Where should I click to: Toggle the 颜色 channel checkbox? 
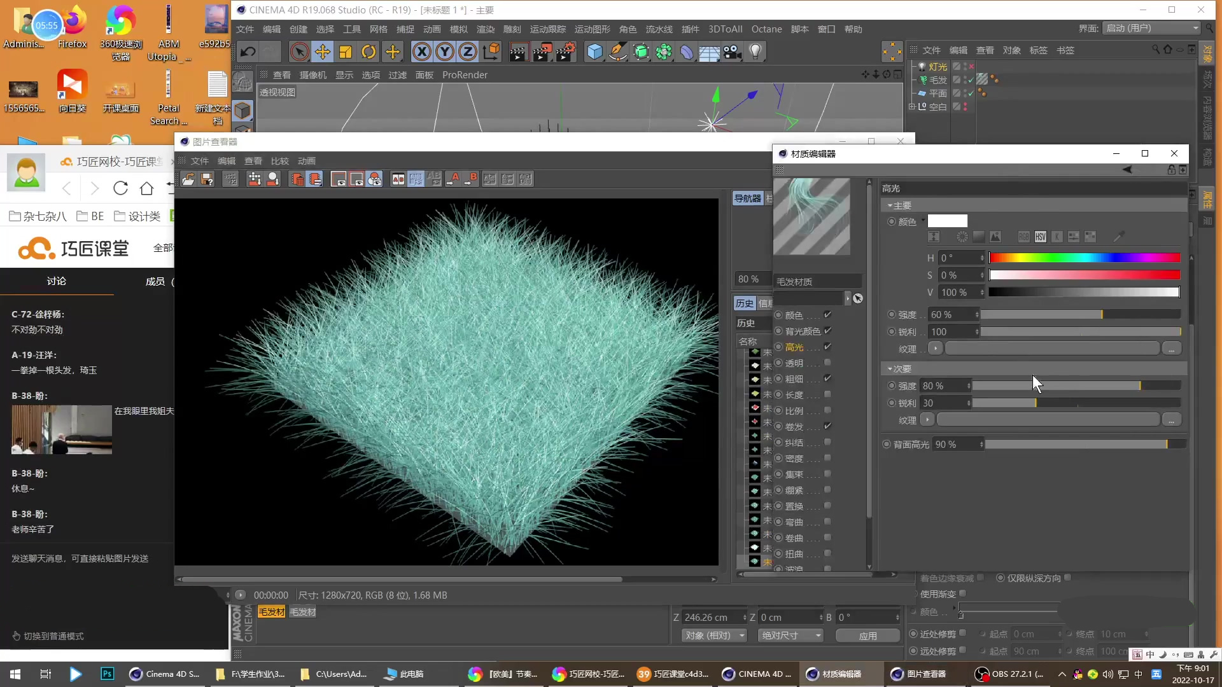(x=827, y=315)
